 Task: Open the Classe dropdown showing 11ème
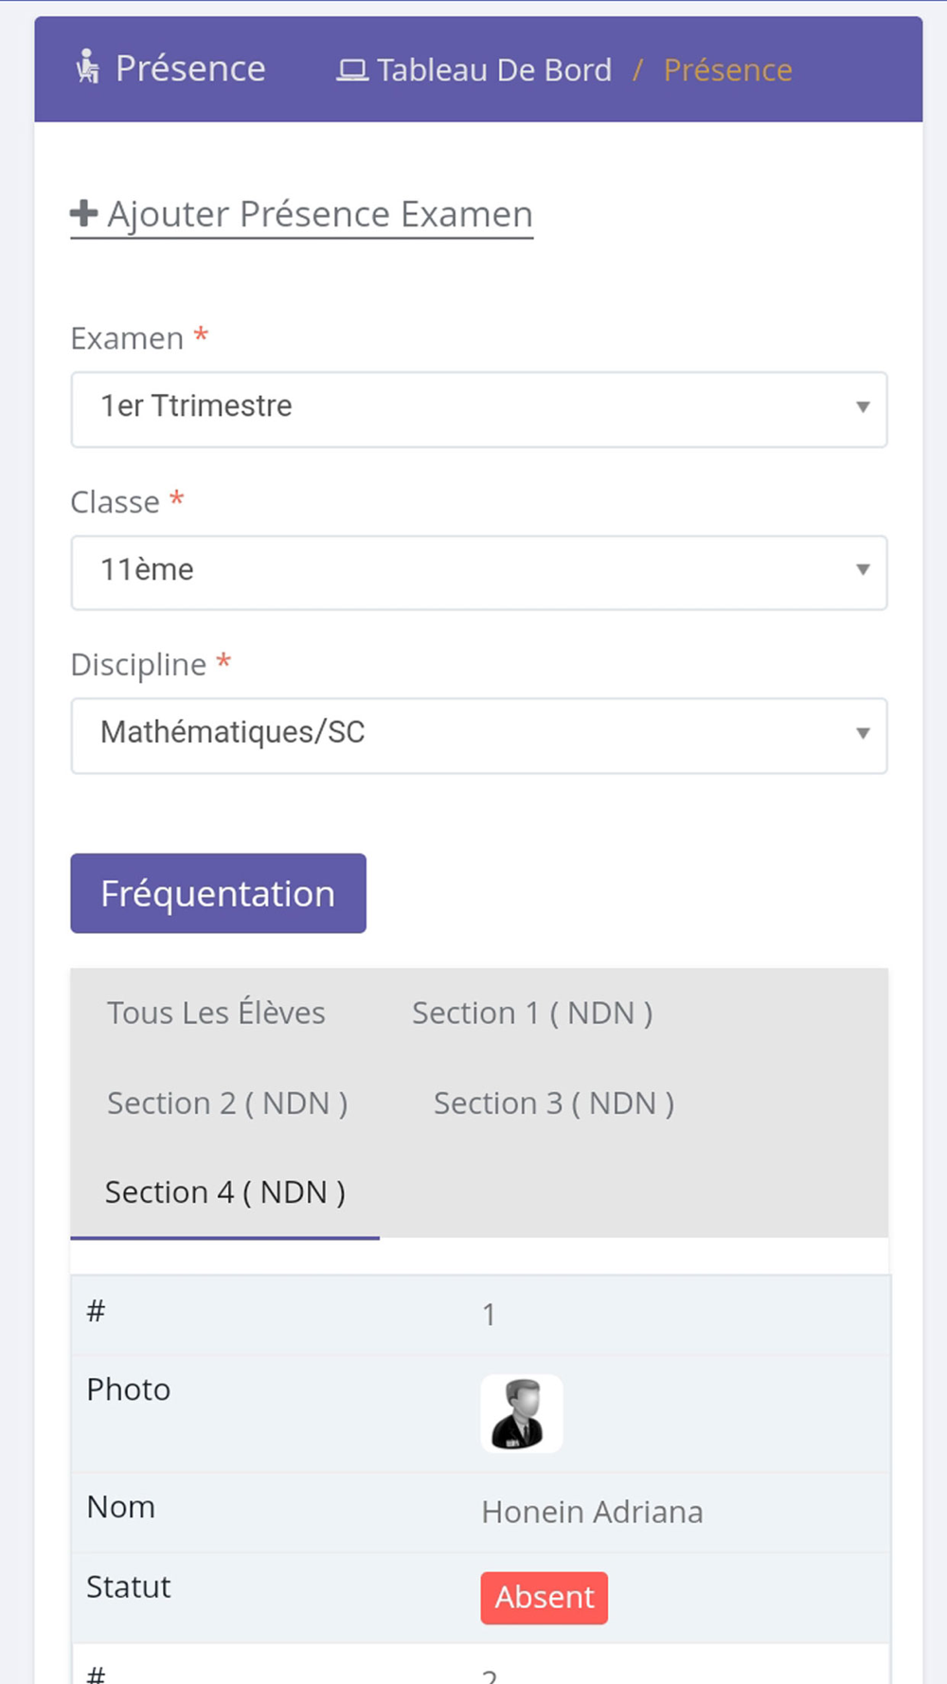click(478, 572)
